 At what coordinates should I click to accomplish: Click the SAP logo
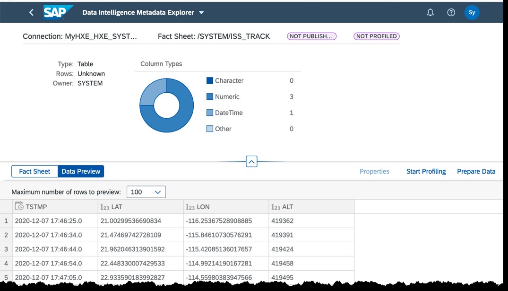58,12
